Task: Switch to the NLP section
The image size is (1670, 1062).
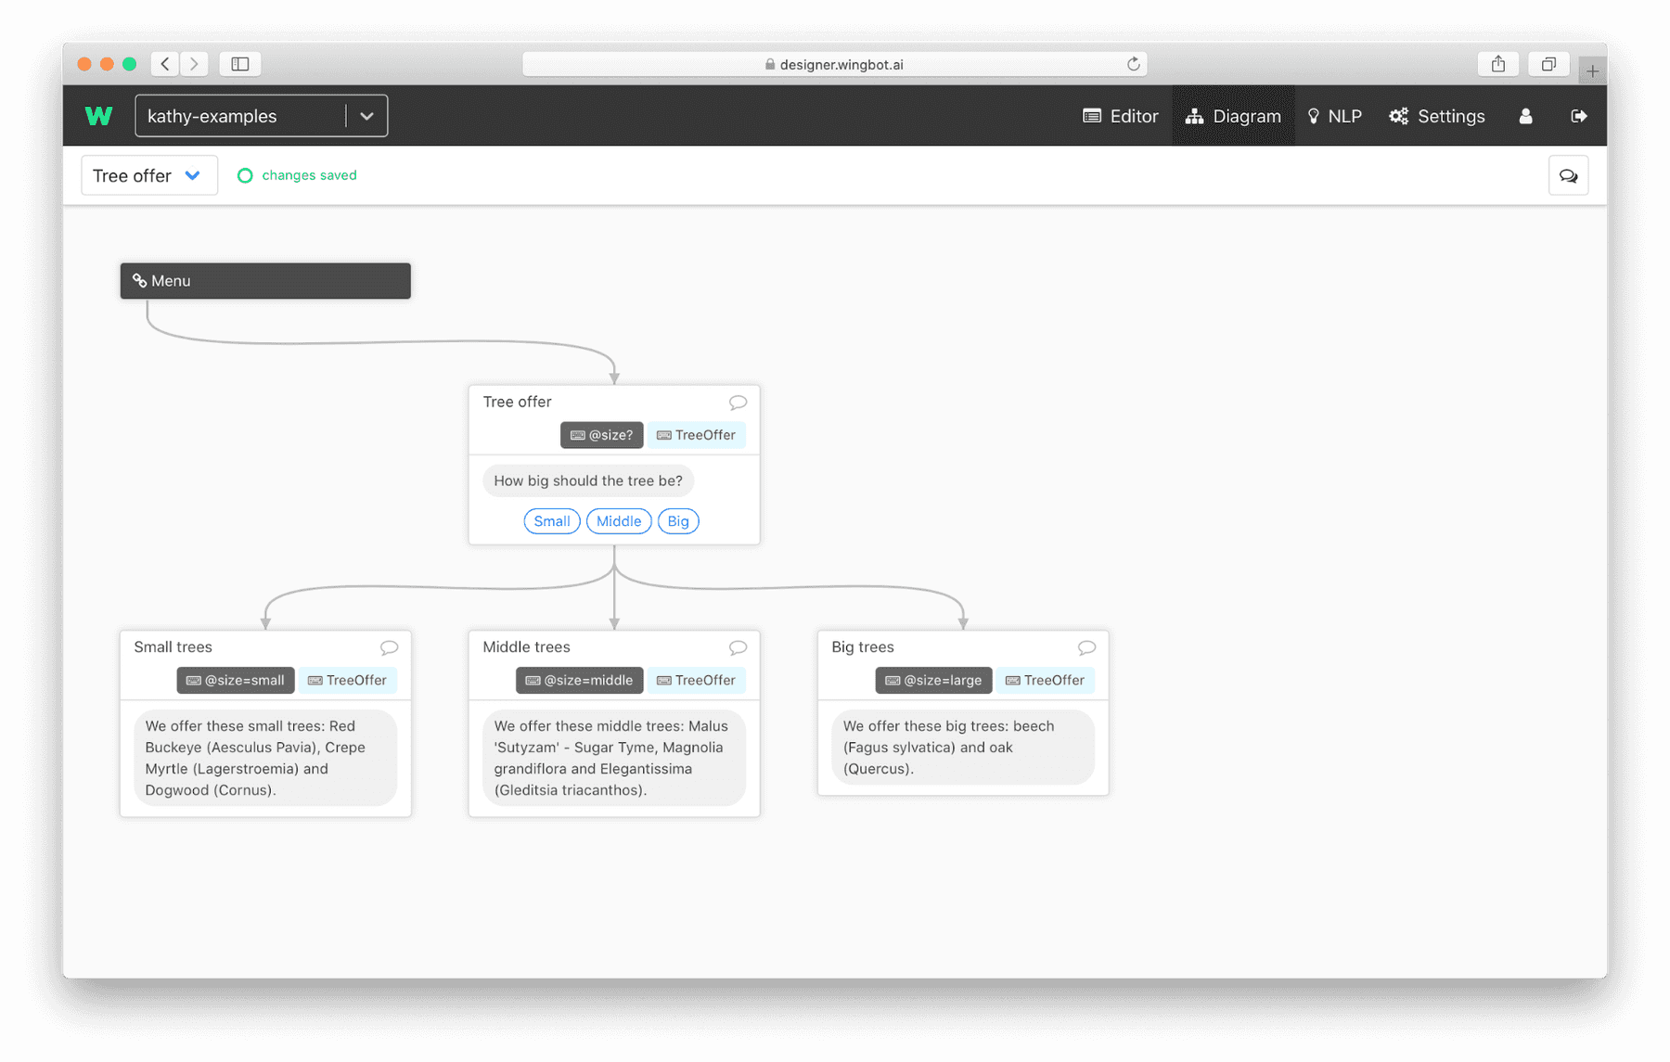Action: coord(1335,115)
